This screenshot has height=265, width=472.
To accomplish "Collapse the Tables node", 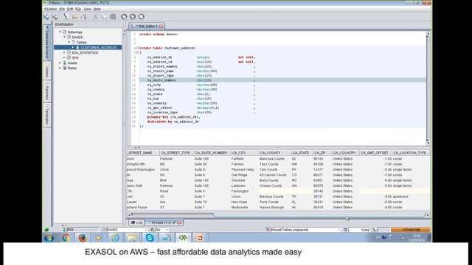I will click(x=69, y=42).
